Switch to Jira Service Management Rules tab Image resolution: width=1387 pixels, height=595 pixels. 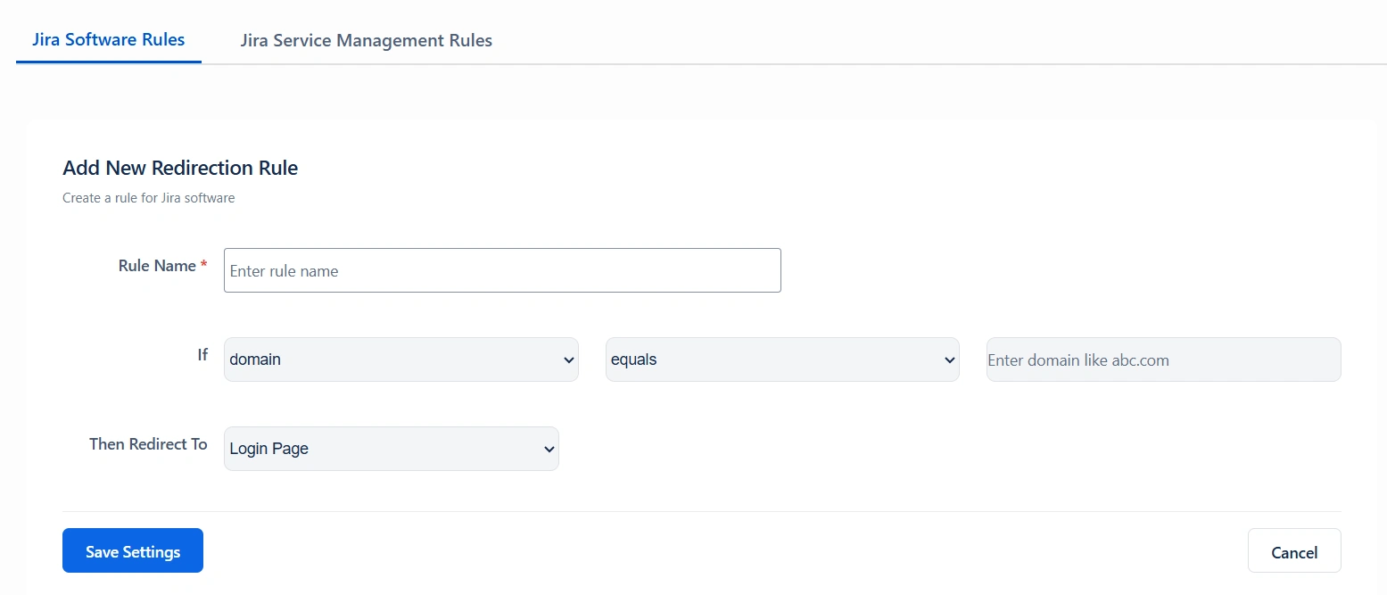pos(366,40)
